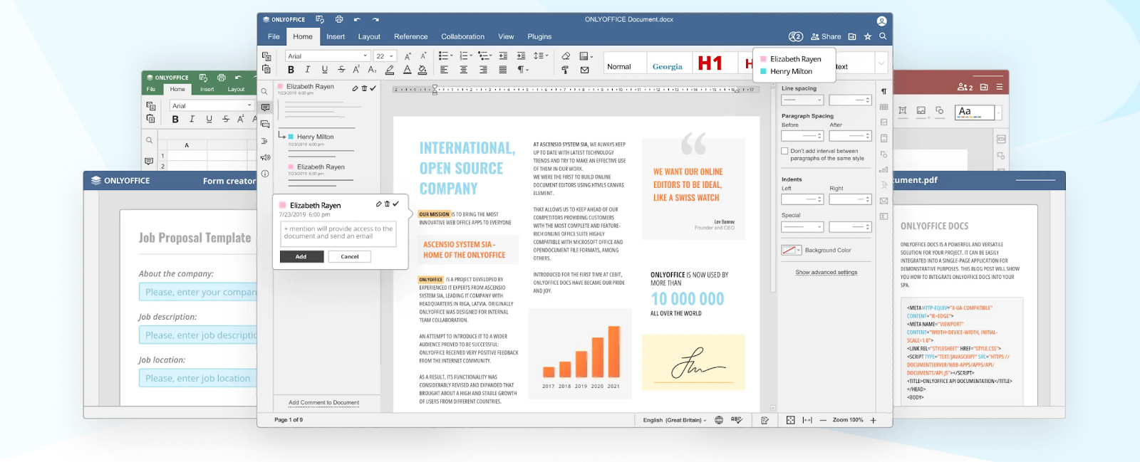Screen dimensions: 1140x462
Task: Click the clear style eraser icon
Action: point(566,56)
